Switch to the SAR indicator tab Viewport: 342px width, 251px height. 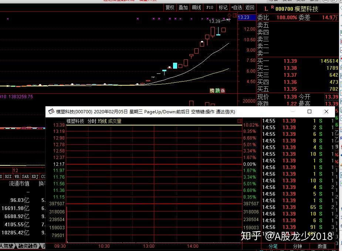pyautogui.click(x=25, y=176)
